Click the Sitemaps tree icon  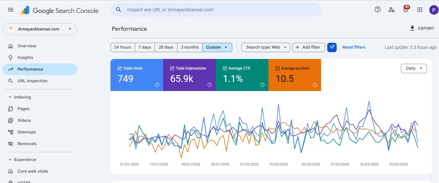click(11, 132)
